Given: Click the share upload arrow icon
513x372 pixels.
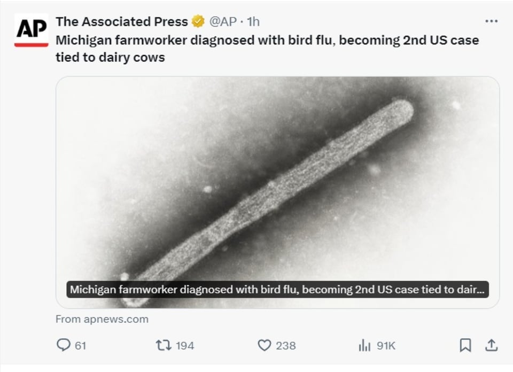Looking at the screenshot, I should (492, 345).
